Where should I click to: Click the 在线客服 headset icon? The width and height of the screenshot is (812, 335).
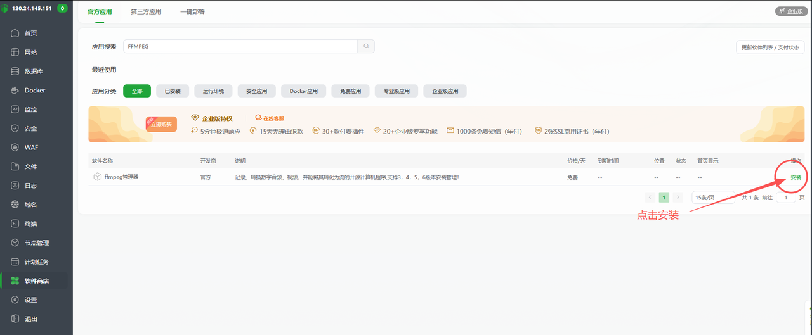[x=258, y=118]
